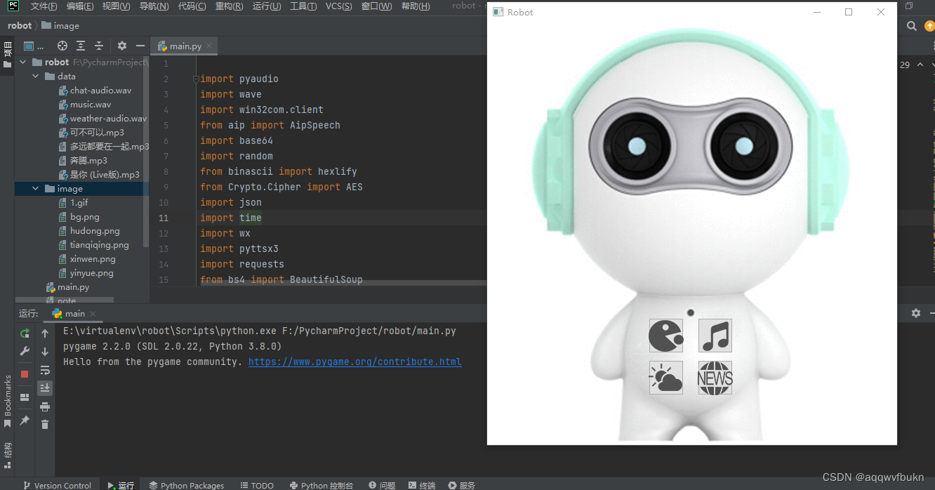Open the 视图(V) menu

click(116, 6)
